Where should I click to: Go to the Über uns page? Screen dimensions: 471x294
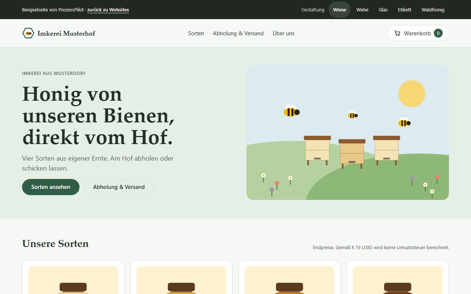coord(283,33)
